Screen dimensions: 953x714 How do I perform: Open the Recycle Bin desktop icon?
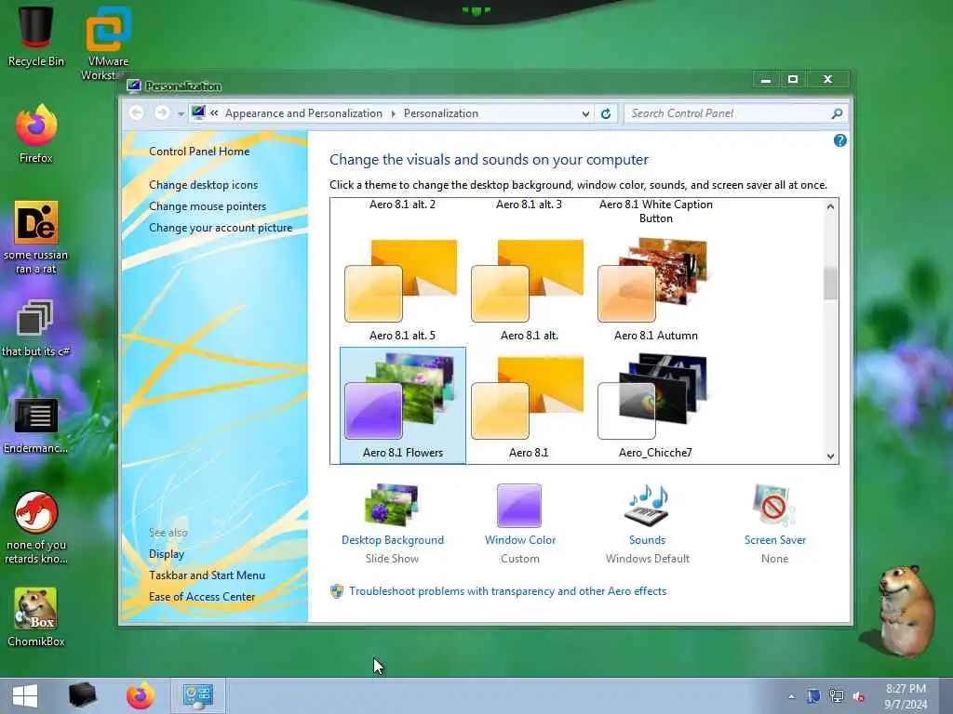35,36
